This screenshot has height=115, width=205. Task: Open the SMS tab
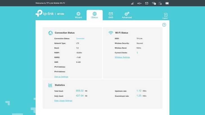[111, 15]
